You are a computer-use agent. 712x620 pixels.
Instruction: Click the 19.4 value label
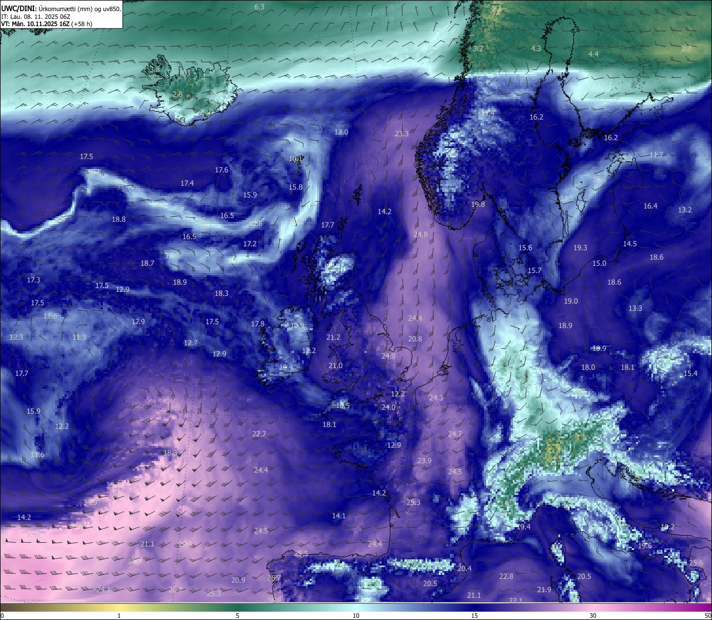(x=523, y=527)
